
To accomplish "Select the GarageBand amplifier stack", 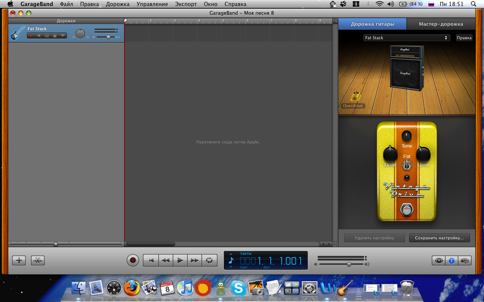I will tap(407, 68).
